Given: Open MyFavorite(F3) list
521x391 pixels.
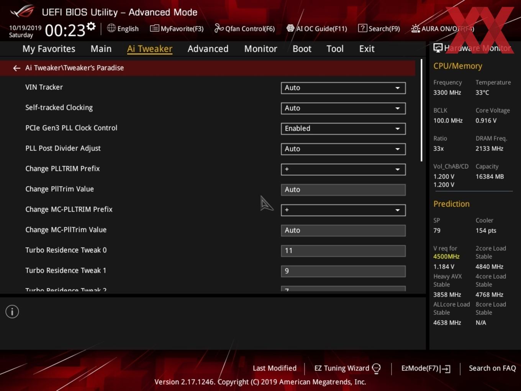Looking at the screenshot, I should click(177, 28).
